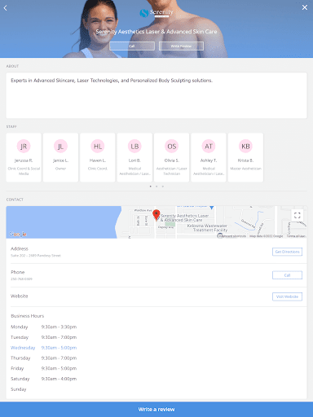The height and width of the screenshot is (417, 313).
Task: Click the red map location pin
Action: point(156,214)
